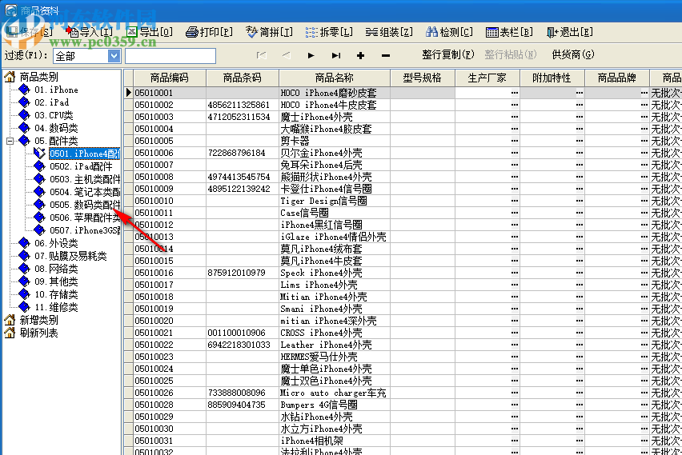Image resolution: width=682 pixels, height=455 pixels.
Task: Select 0507. iPhone3GS subcategory
Action: click(84, 230)
